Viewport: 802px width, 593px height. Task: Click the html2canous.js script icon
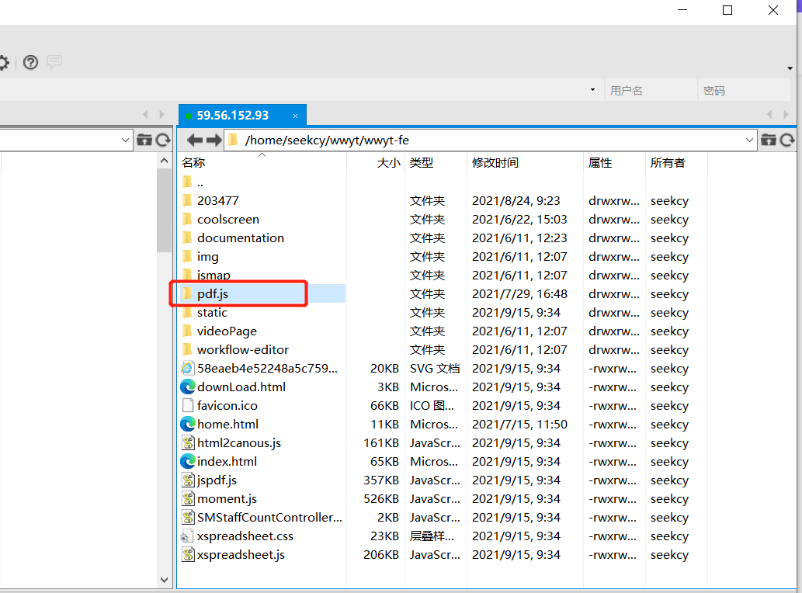[188, 442]
